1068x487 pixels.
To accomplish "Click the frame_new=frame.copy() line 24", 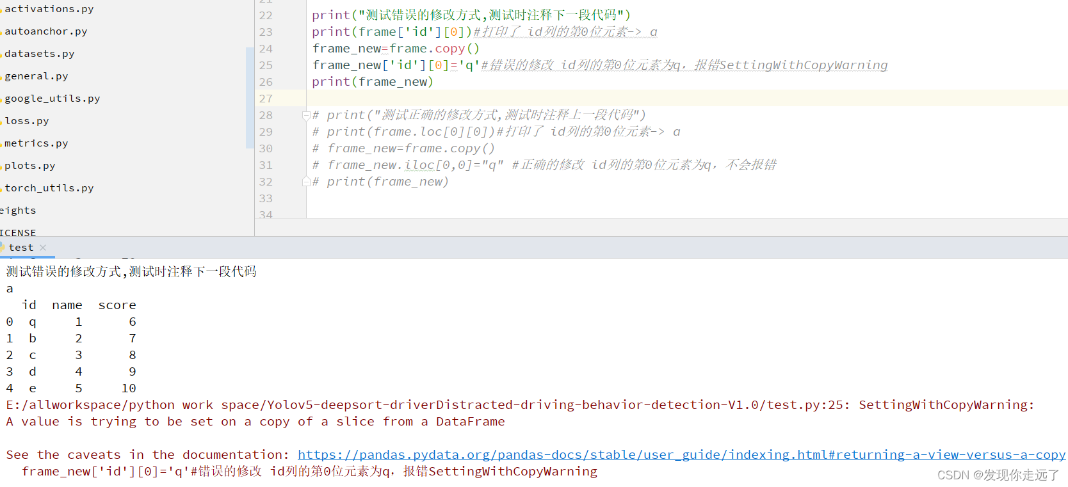I will point(396,49).
